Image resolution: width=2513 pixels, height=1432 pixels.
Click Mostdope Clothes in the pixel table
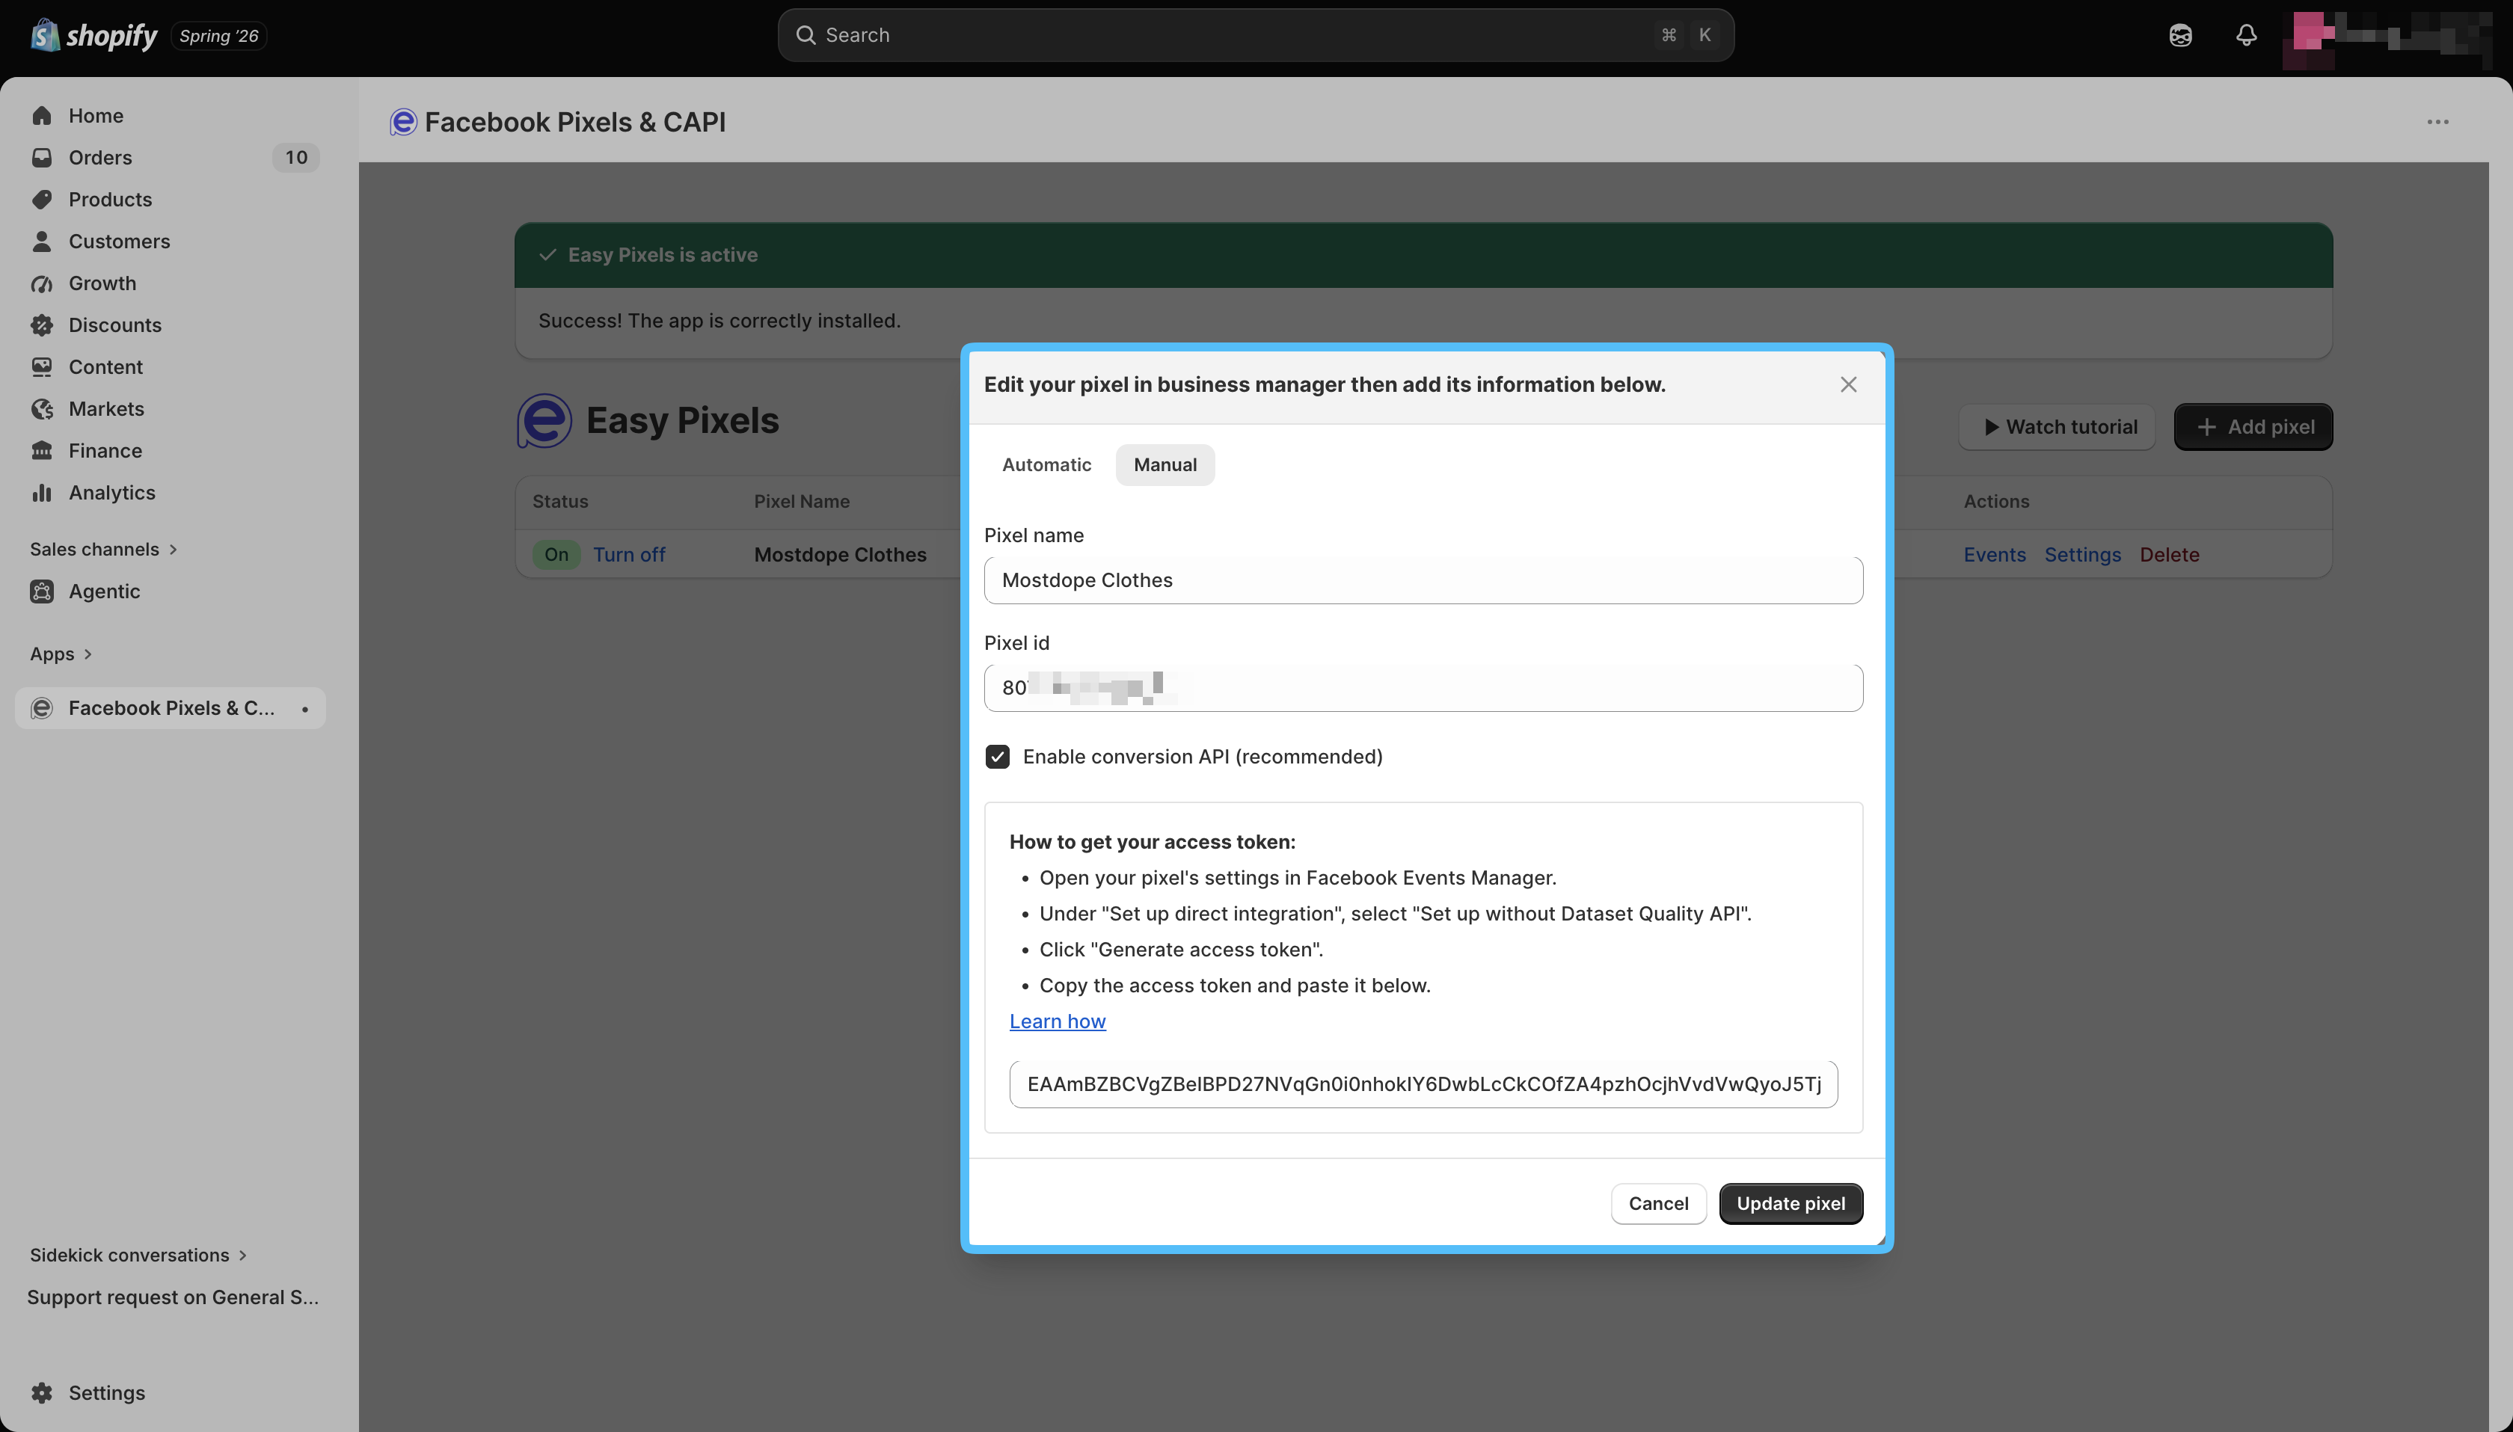click(840, 555)
